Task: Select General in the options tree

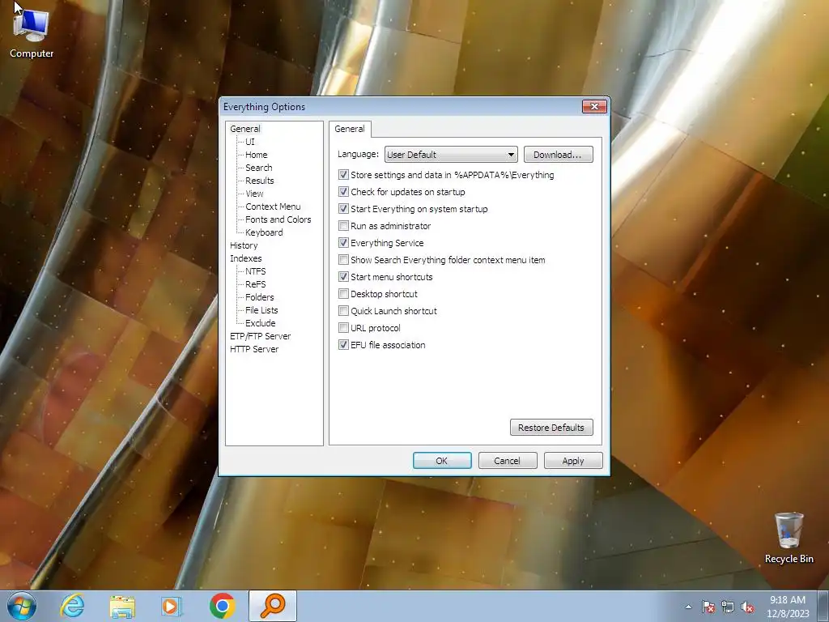Action: click(244, 129)
